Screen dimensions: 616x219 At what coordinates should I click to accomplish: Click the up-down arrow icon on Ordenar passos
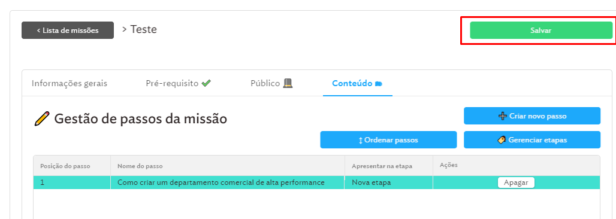[361, 140]
